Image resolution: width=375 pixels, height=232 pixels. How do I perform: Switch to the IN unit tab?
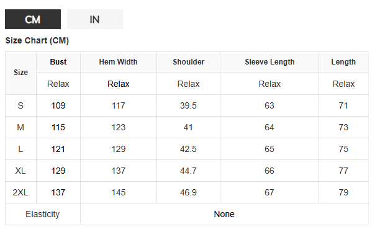[x=95, y=19]
